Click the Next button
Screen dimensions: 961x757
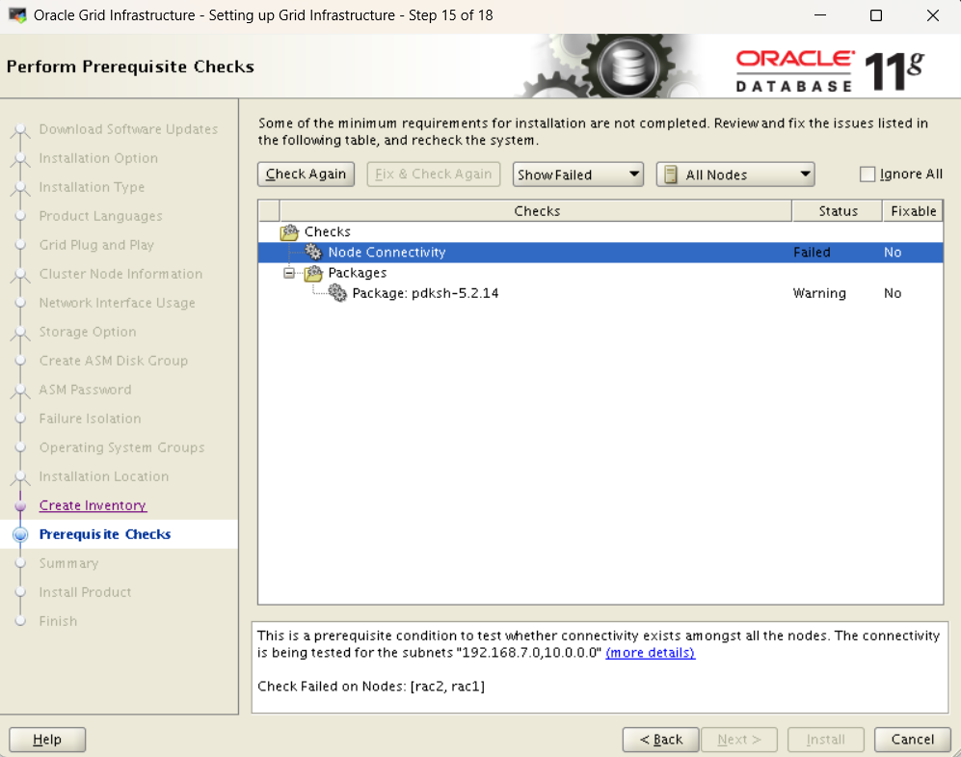click(x=739, y=740)
